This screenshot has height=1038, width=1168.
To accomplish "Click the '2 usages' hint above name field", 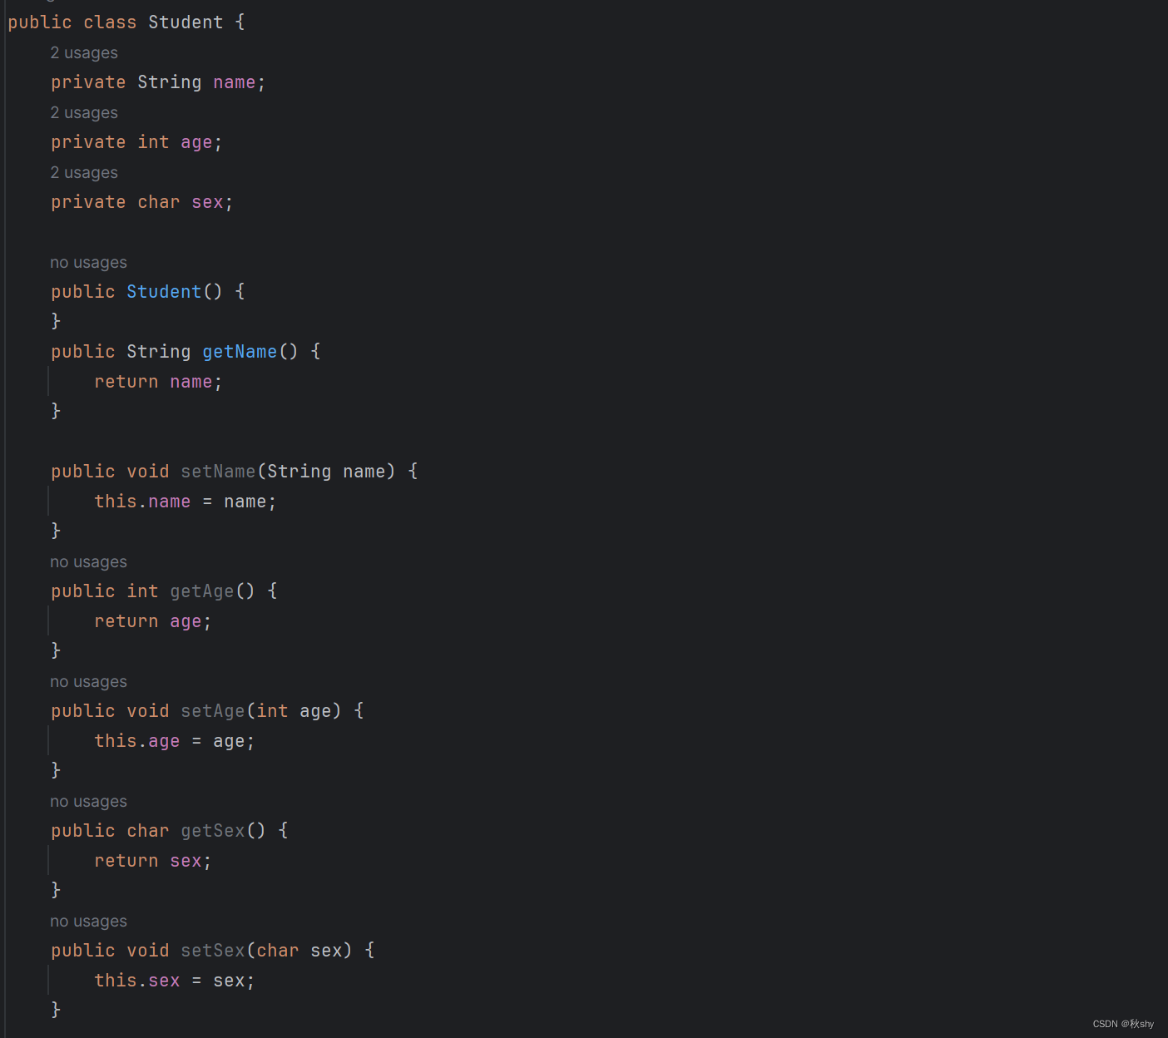I will [x=84, y=53].
